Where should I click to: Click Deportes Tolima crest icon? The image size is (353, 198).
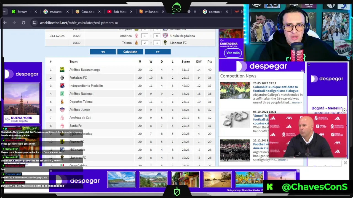pyautogui.click(x=62, y=101)
